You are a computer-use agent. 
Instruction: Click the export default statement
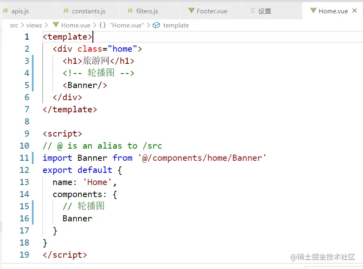[x=77, y=170]
